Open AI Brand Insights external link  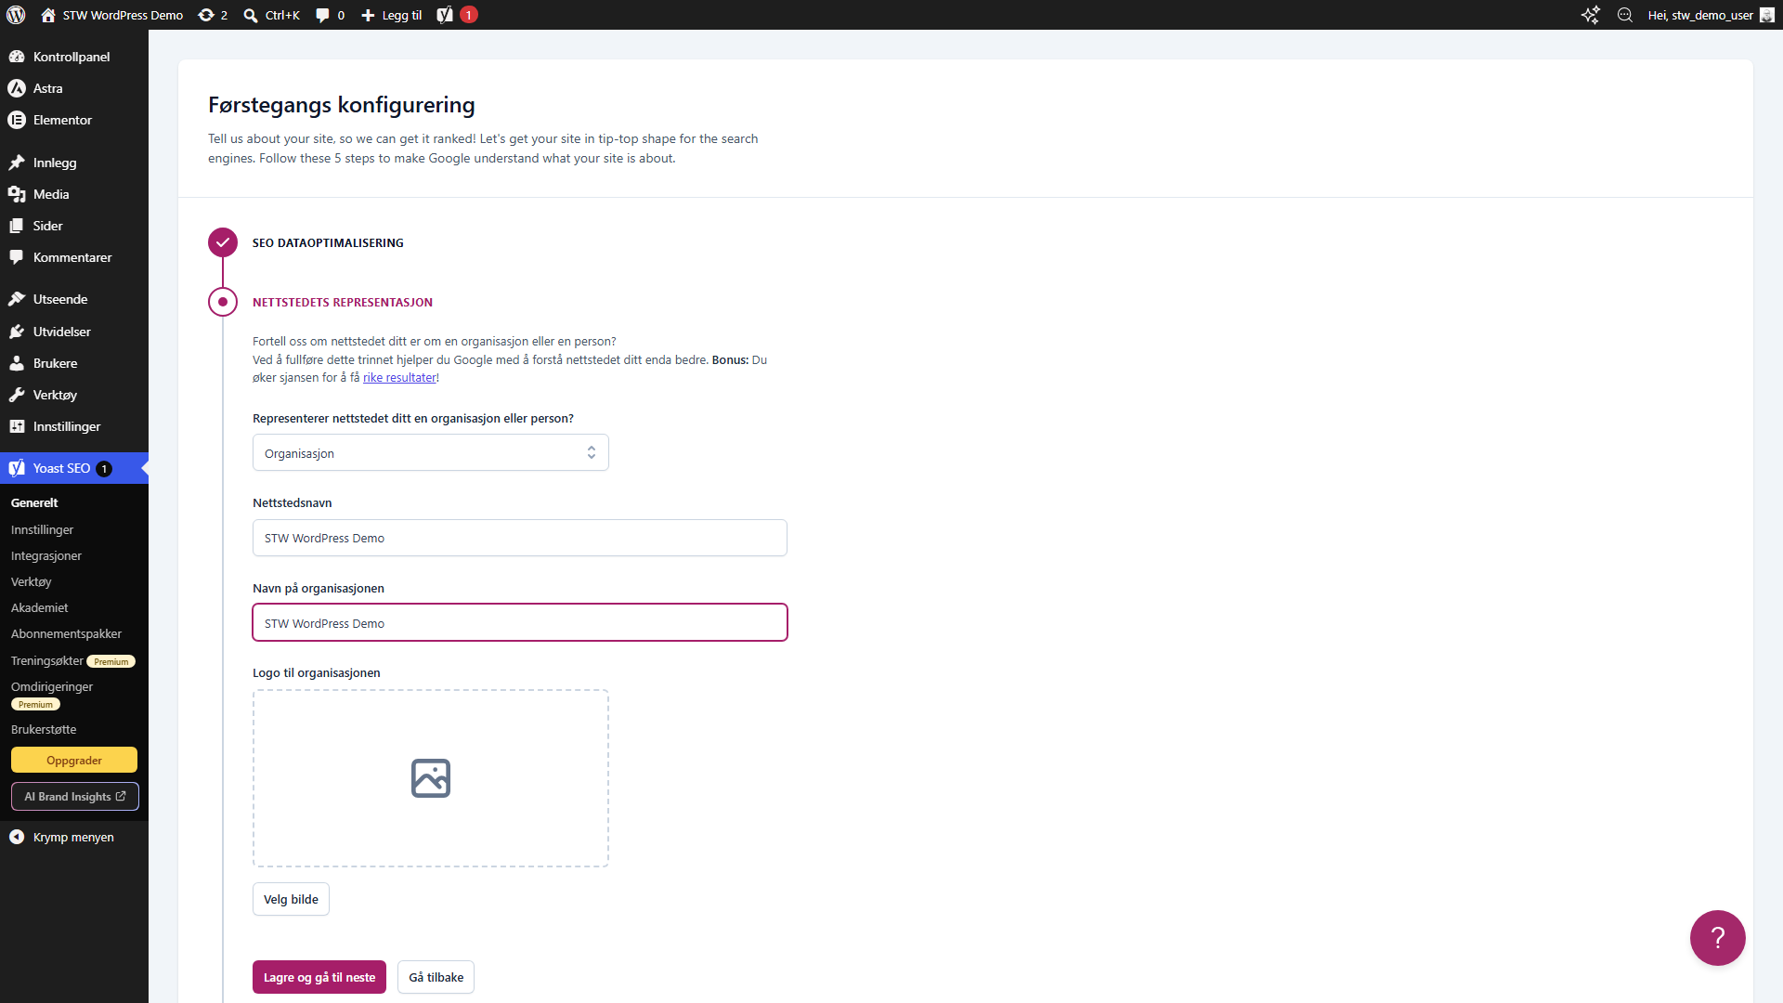pos(74,797)
